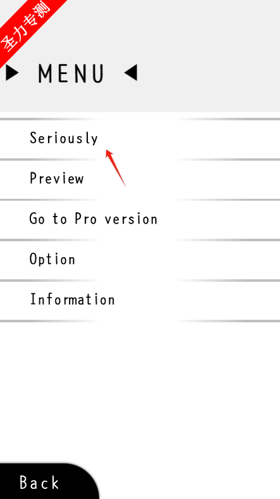Open the Preview menu entry
This screenshot has width=280, height=499.
click(140, 180)
